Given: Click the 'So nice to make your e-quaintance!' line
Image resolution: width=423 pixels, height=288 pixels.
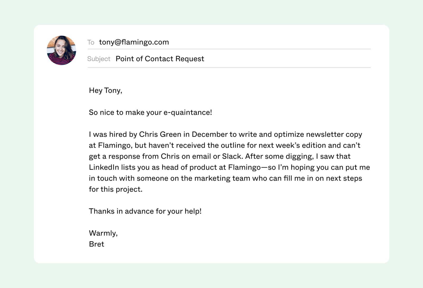Looking at the screenshot, I should 150,112.
